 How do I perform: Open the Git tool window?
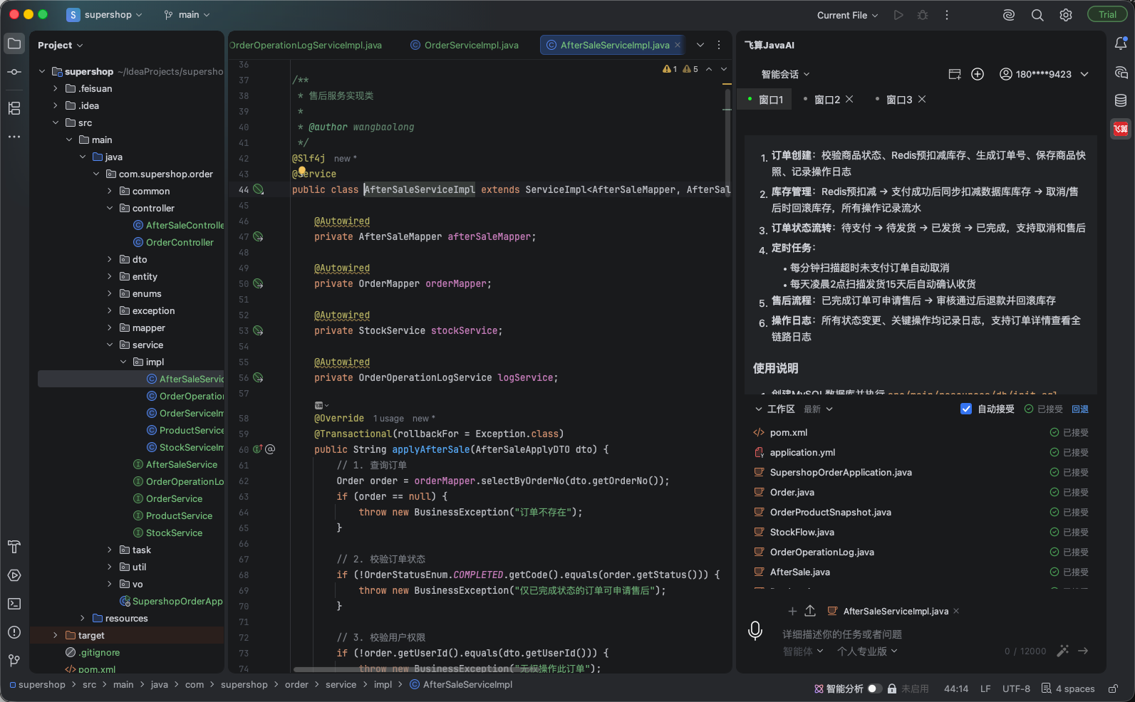[14, 661]
